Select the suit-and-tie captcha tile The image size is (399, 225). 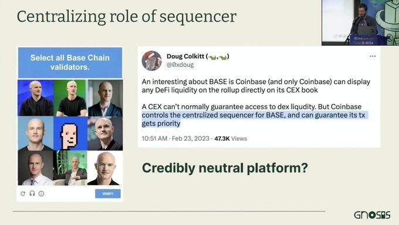tap(36, 167)
